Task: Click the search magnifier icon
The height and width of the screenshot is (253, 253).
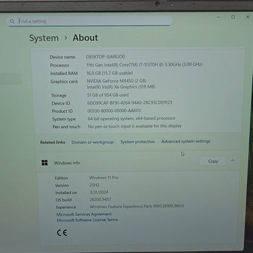Action: (x=12, y=21)
